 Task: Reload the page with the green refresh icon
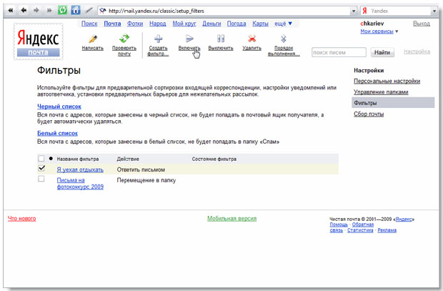pos(62,11)
